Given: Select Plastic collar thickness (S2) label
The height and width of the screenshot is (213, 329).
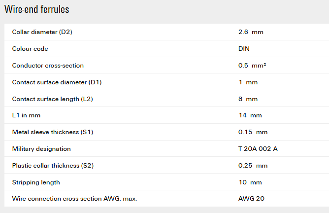Looking at the screenshot, I should (x=53, y=166).
